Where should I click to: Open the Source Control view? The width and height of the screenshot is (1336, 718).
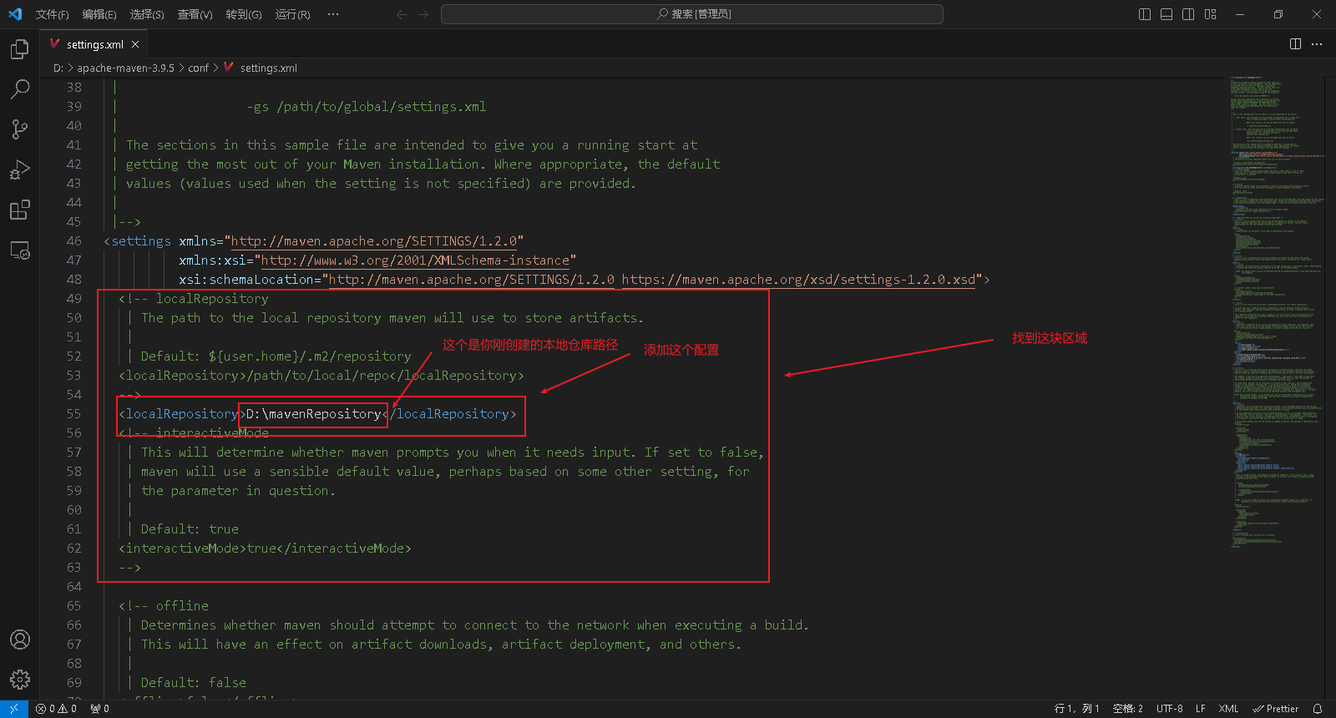click(x=20, y=129)
